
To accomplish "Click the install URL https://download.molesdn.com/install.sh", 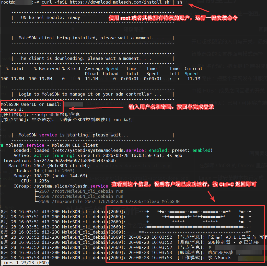I will [x=120, y=2].
